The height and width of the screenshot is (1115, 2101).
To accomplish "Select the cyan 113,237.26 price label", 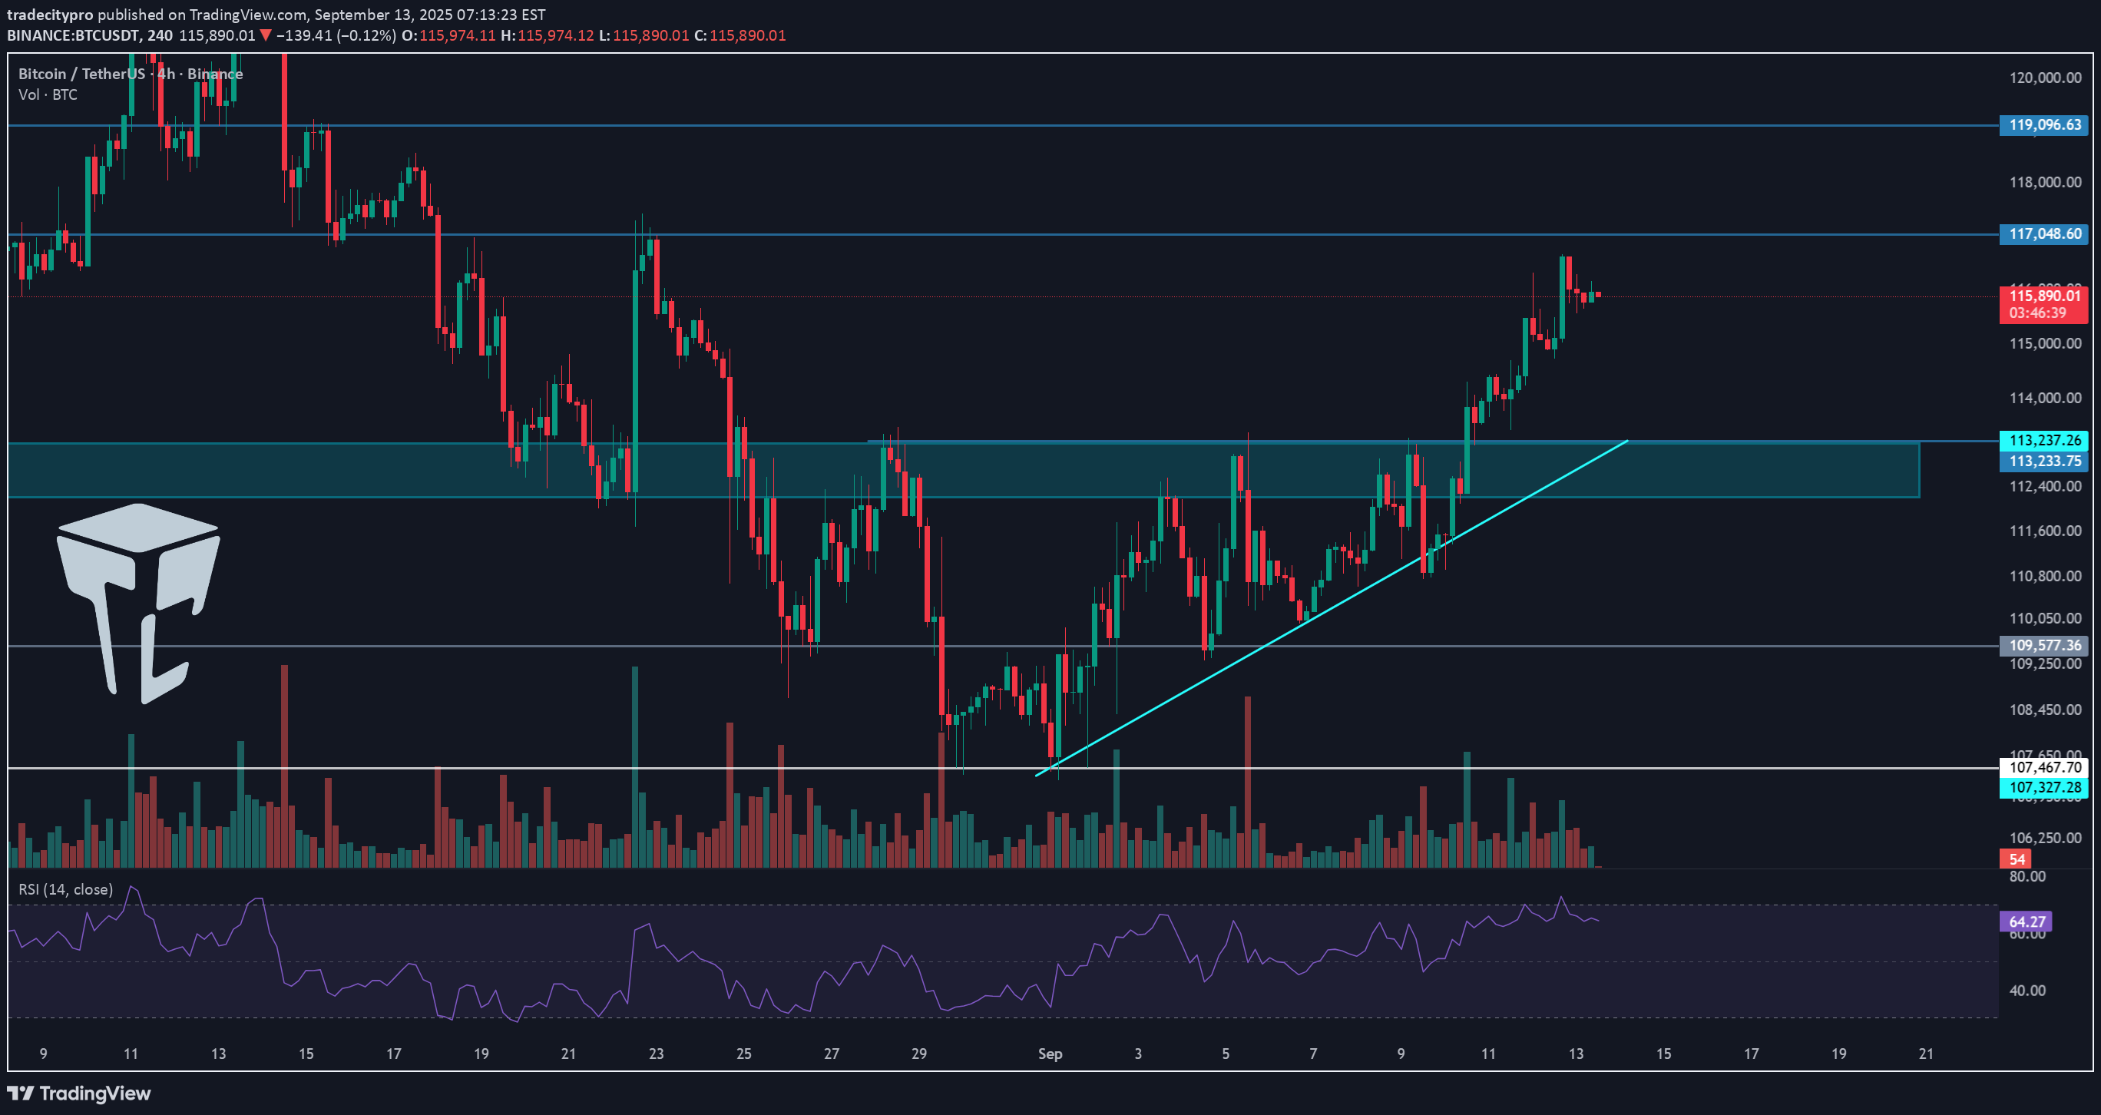I will coord(2044,441).
